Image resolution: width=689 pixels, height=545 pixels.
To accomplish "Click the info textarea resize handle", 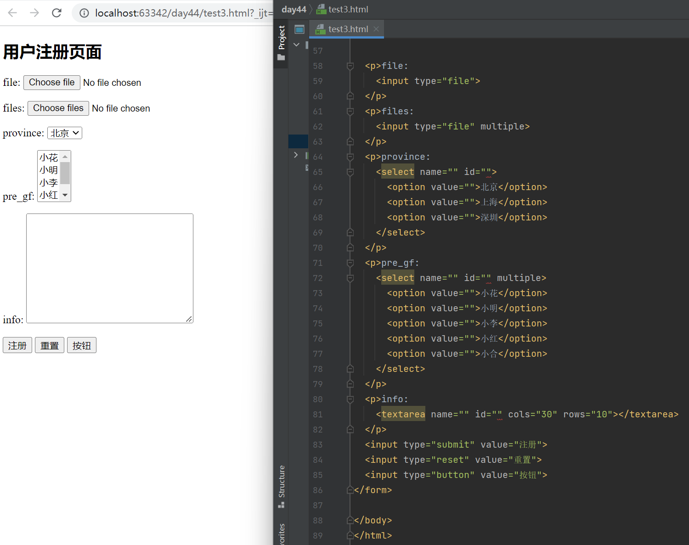I will (189, 319).
